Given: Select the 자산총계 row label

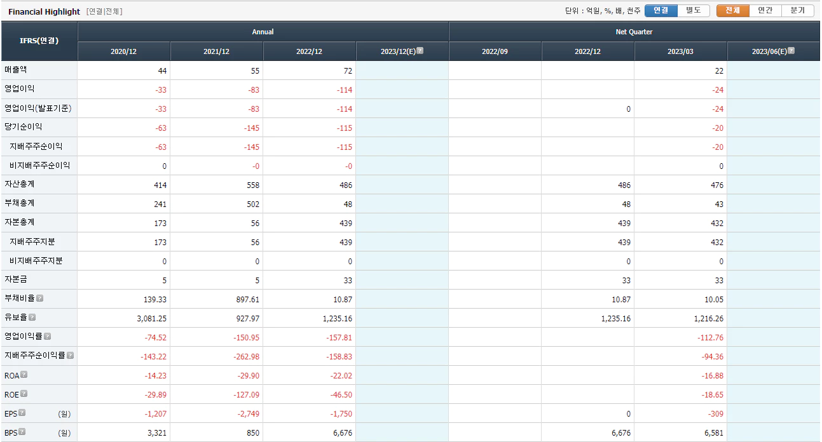Looking at the screenshot, I should click(20, 184).
